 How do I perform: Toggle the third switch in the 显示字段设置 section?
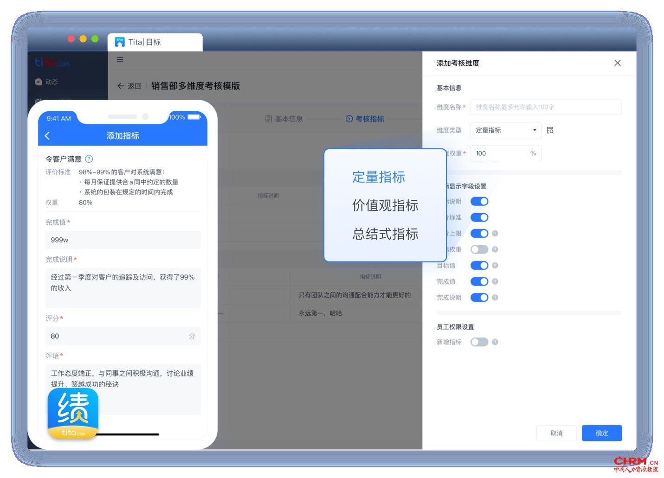pyautogui.click(x=479, y=234)
